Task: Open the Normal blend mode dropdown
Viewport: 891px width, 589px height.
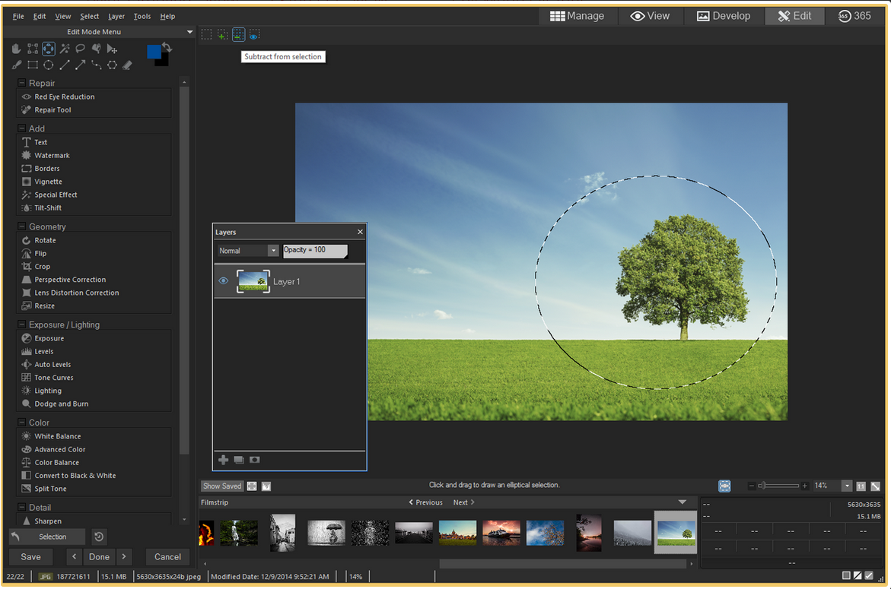Action: coord(272,251)
